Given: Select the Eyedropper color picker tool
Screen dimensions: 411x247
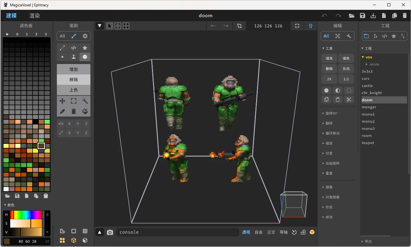Looking at the screenshot, I should pos(62,111).
